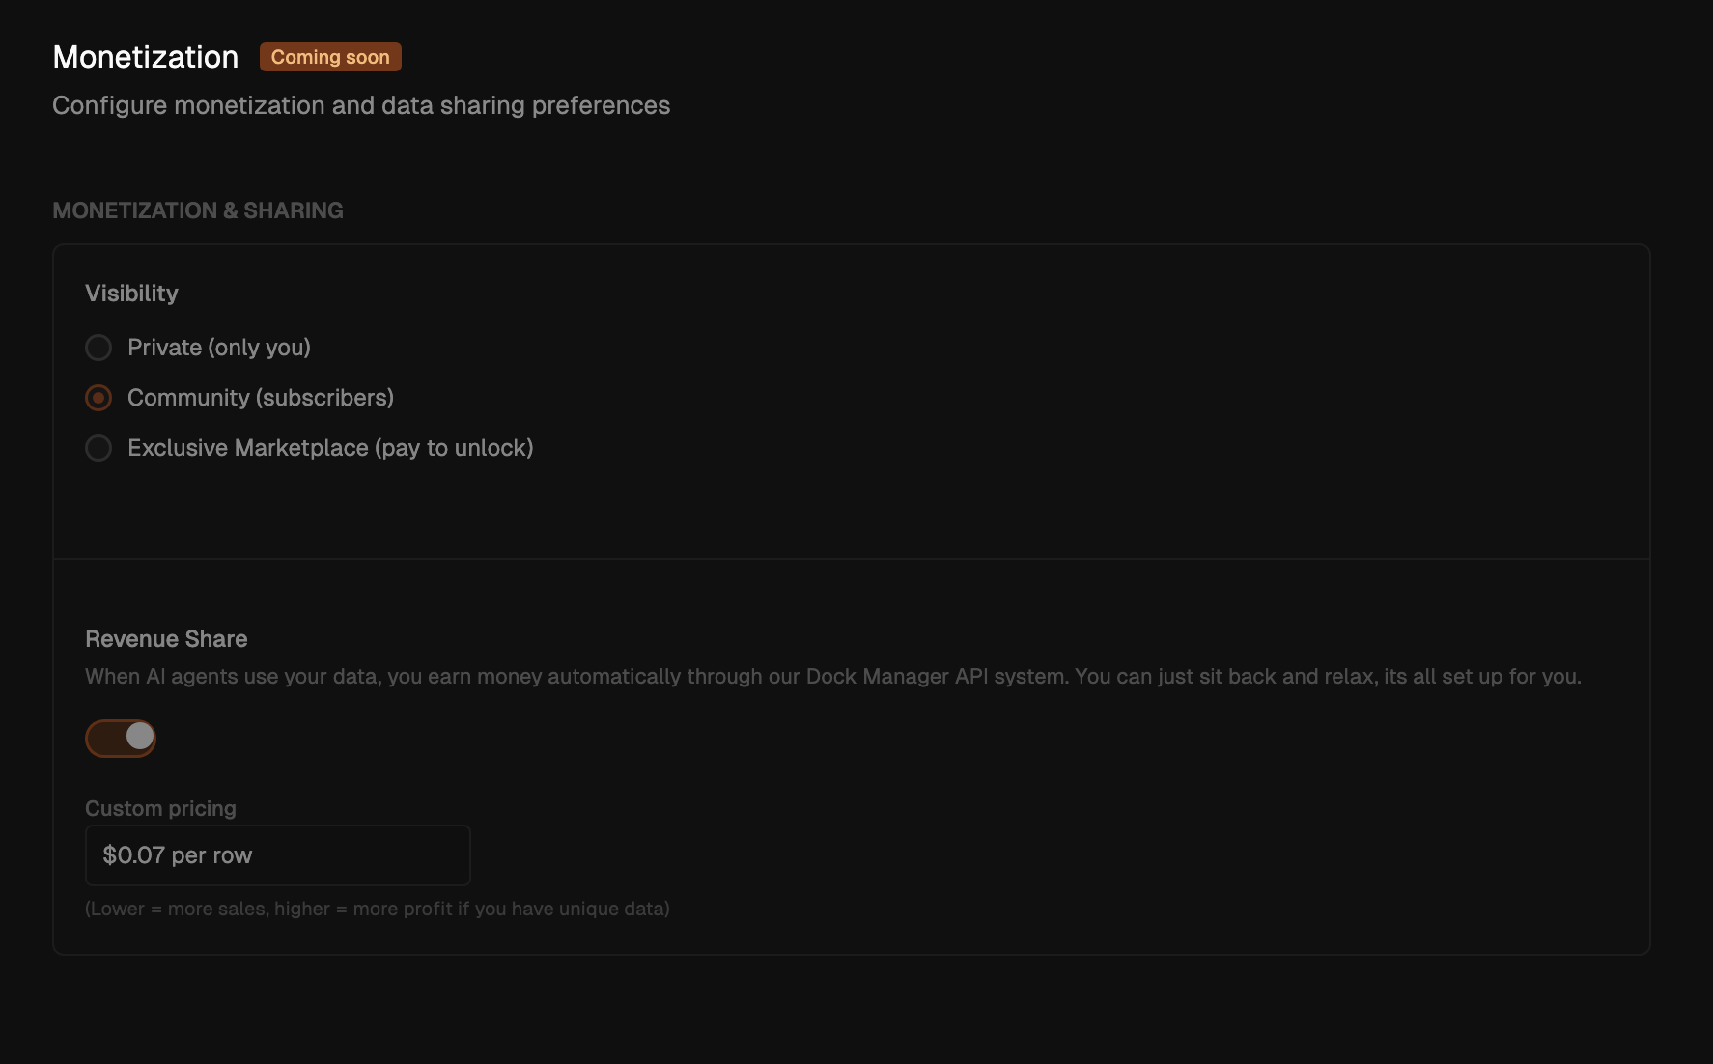Image resolution: width=1713 pixels, height=1064 pixels.
Task: Click the MONETIZATION & SHARING section header
Action: 198,210
